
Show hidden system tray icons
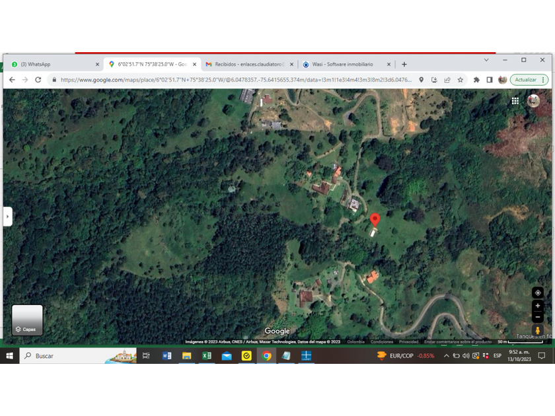pyautogui.click(x=447, y=356)
